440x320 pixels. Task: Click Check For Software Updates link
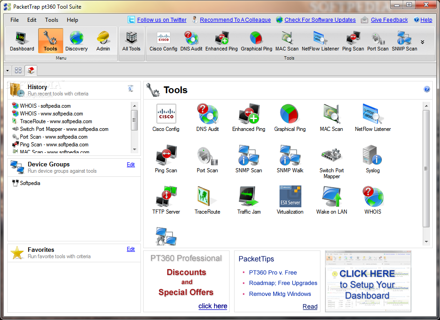[x=320, y=20]
